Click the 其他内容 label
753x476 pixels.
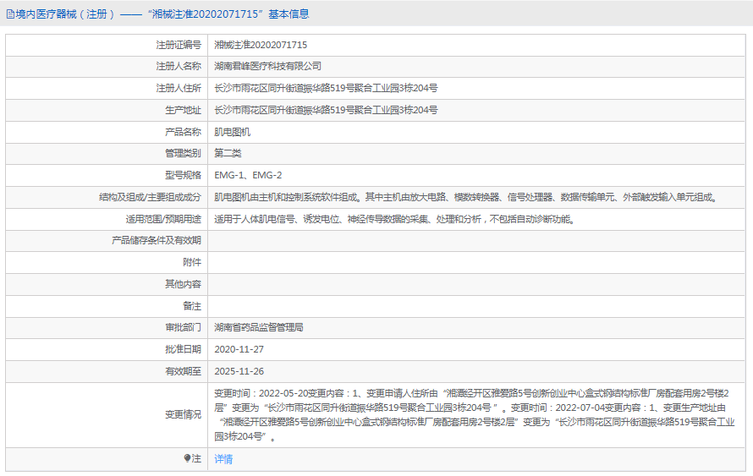183,284
